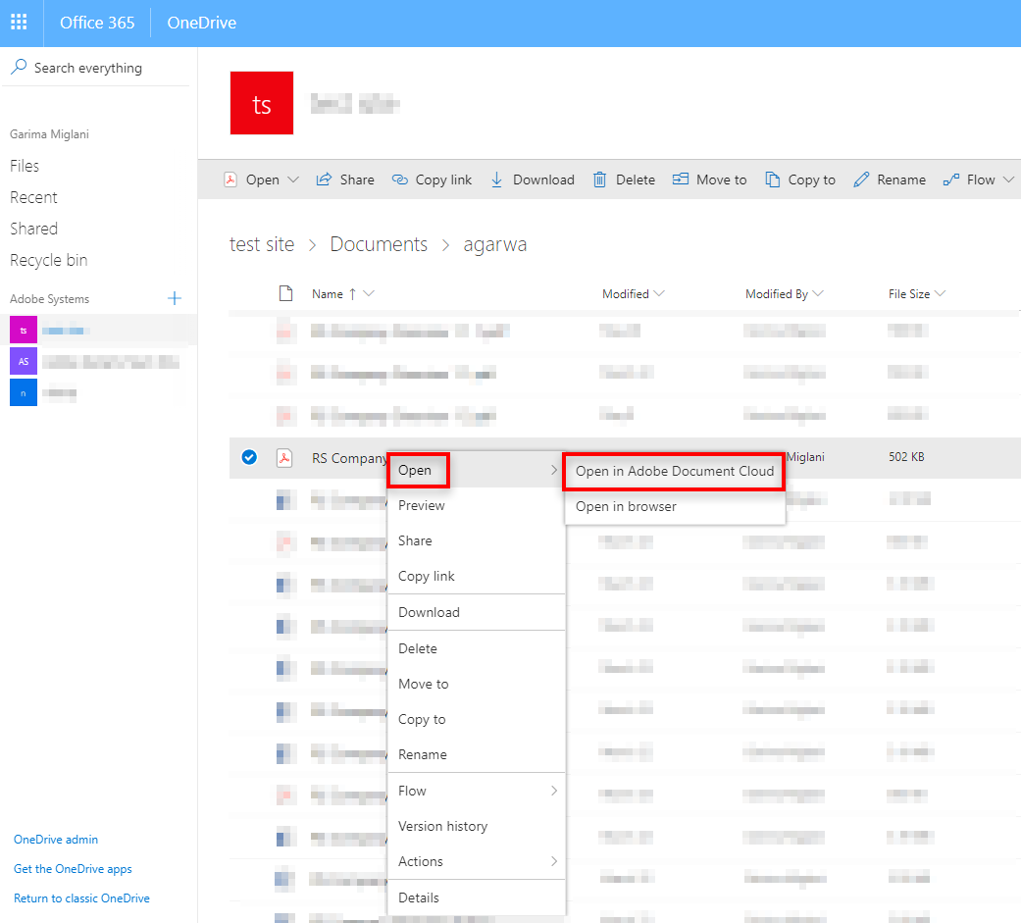
Task: Click the agarwa breadcrumb folder
Action: pos(495,245)
